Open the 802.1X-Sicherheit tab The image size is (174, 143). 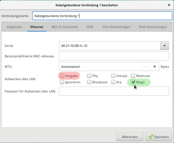[x=64, y=27]
